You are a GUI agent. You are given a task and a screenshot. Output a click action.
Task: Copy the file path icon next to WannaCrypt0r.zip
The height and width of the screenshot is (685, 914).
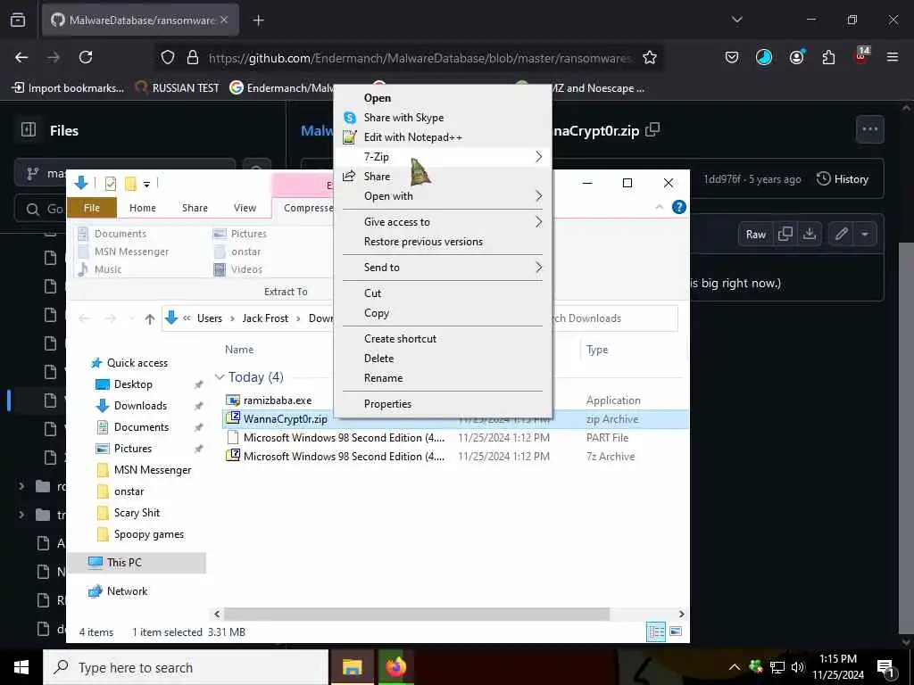652,129
